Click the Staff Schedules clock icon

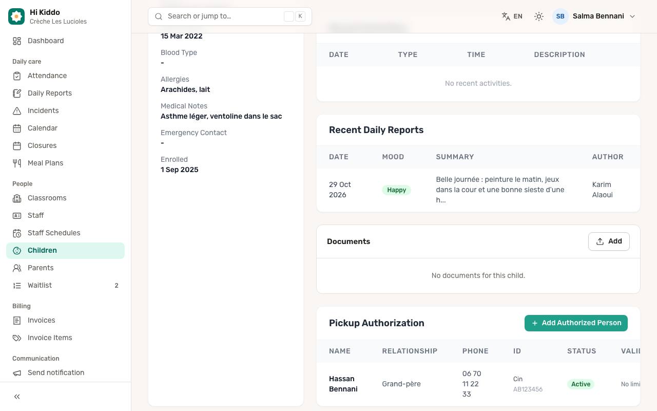coord(17,233)
